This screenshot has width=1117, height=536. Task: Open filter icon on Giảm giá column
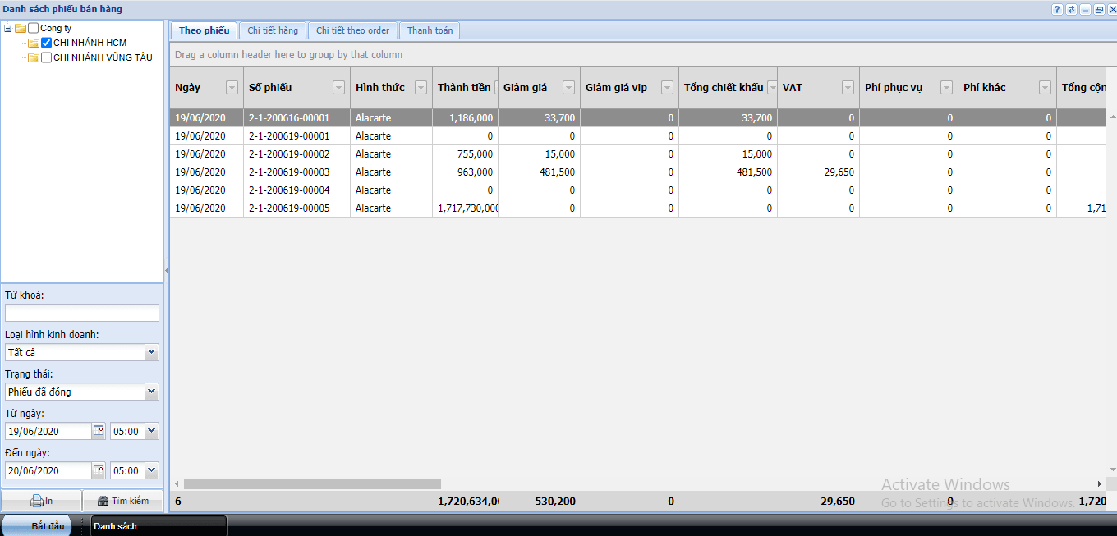click(x=568, y=88)
